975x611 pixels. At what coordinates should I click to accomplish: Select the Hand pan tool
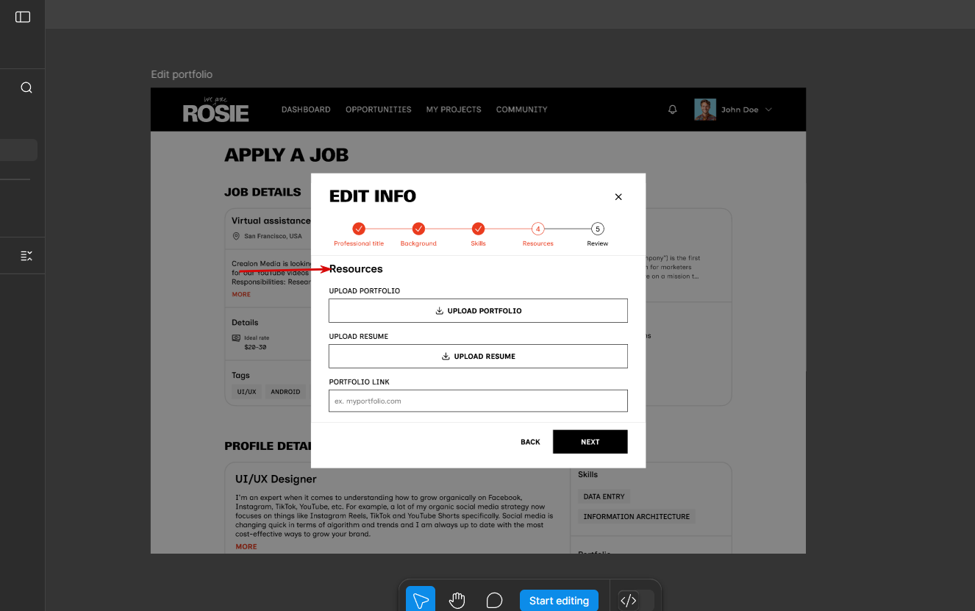pos(457,601)
